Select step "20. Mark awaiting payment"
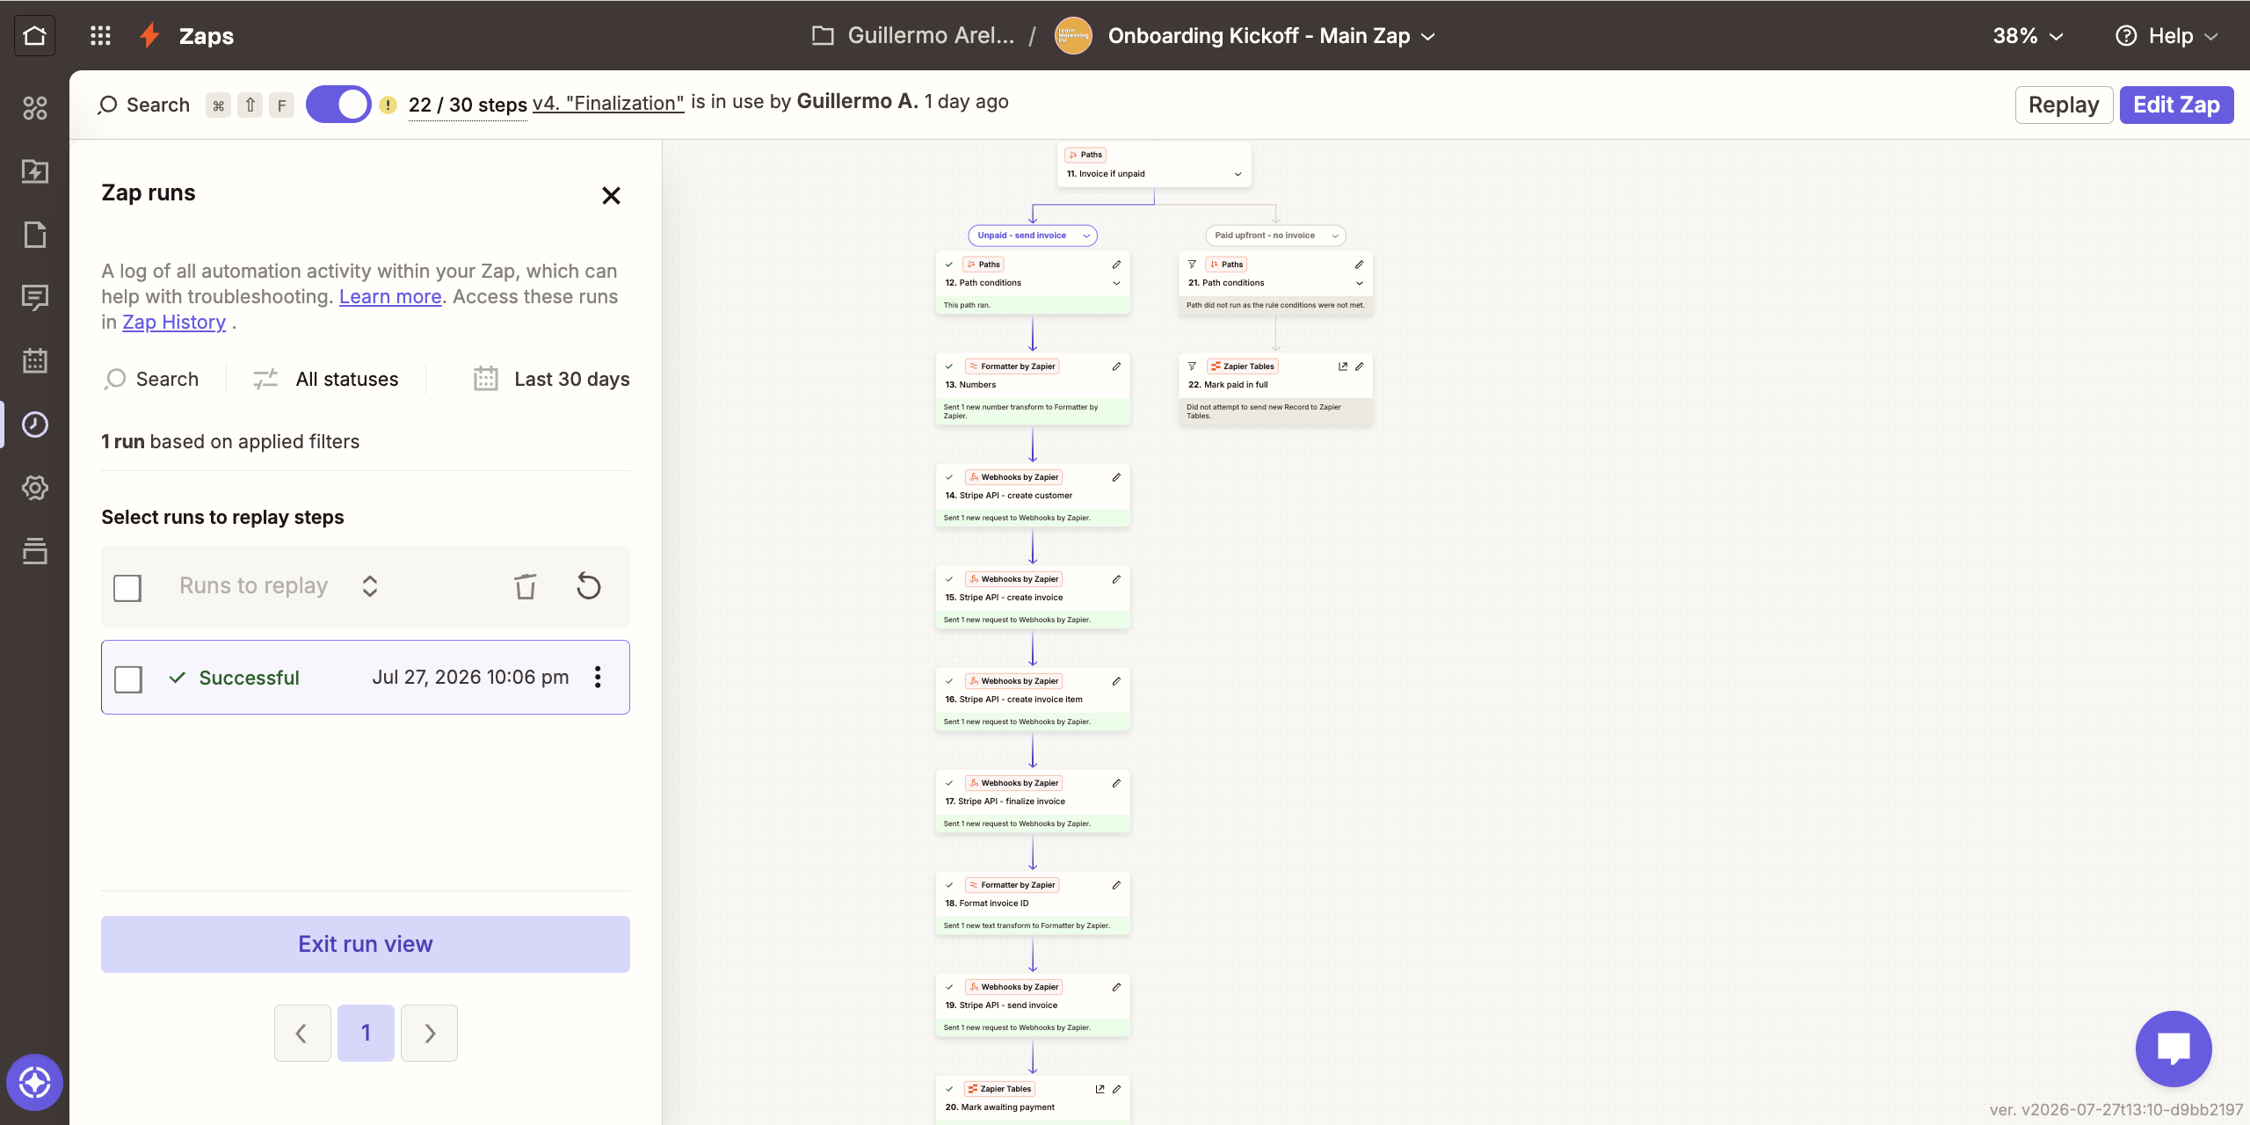 click(x=1033, y=1100)
